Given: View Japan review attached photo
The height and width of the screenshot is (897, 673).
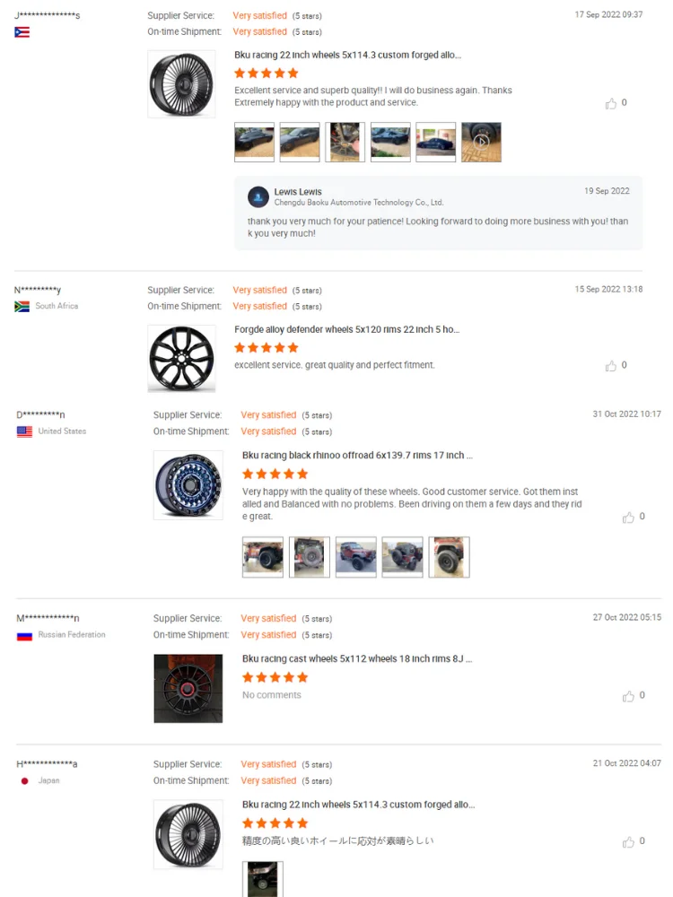Looking at the screenshot, I should 263,879.
